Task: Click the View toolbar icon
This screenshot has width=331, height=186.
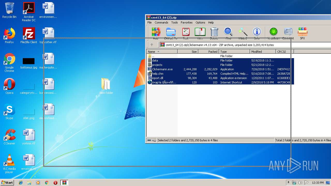Action: pos(200,33)
